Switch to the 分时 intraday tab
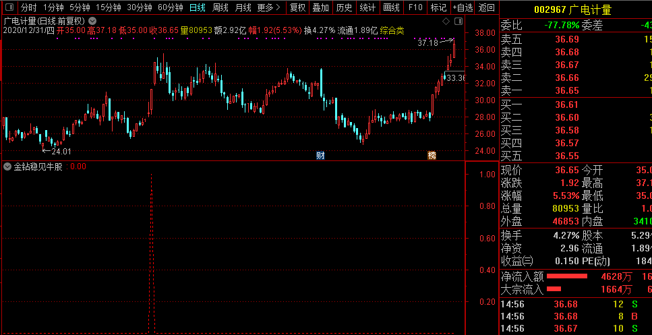The height and width of the screenshot is (335, 652). 28,8
